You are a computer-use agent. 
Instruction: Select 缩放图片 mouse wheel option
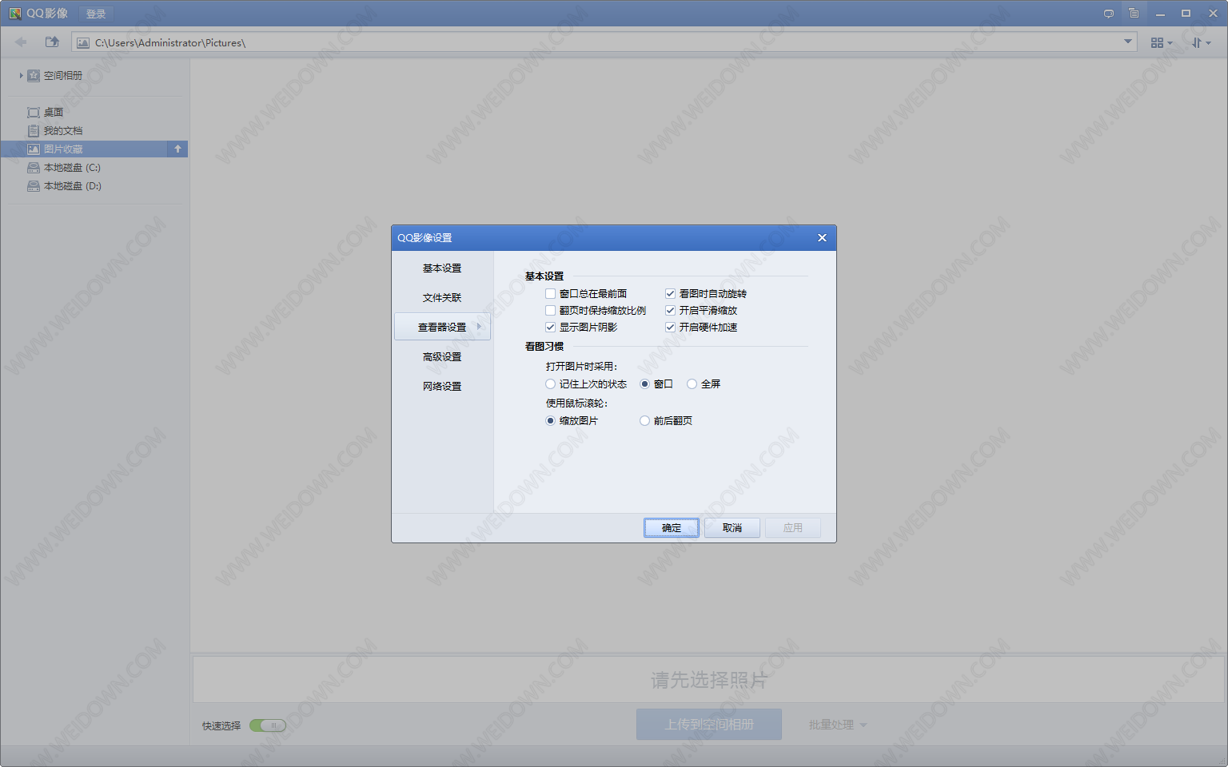[550, 421]
